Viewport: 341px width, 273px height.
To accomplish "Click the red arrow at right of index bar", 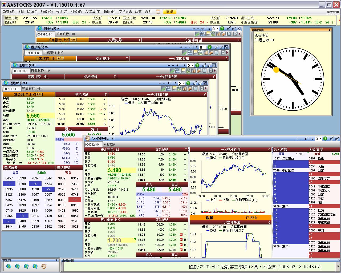I will [339, 20].
